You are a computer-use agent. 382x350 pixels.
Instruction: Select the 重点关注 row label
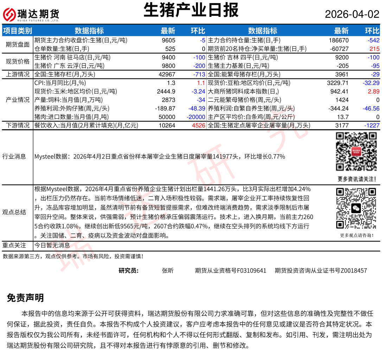point(14,245)
